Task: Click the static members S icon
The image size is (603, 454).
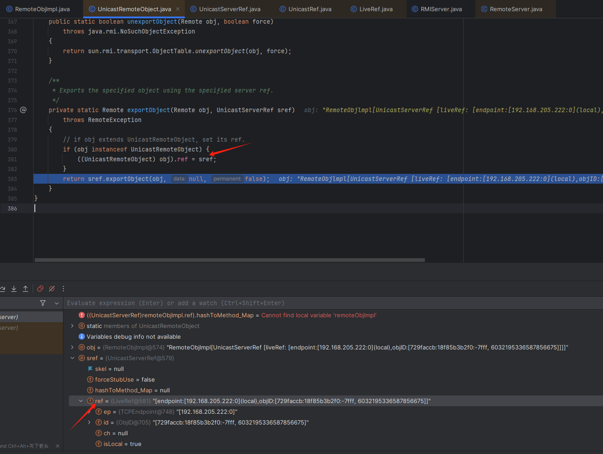Action: point(82,326)
